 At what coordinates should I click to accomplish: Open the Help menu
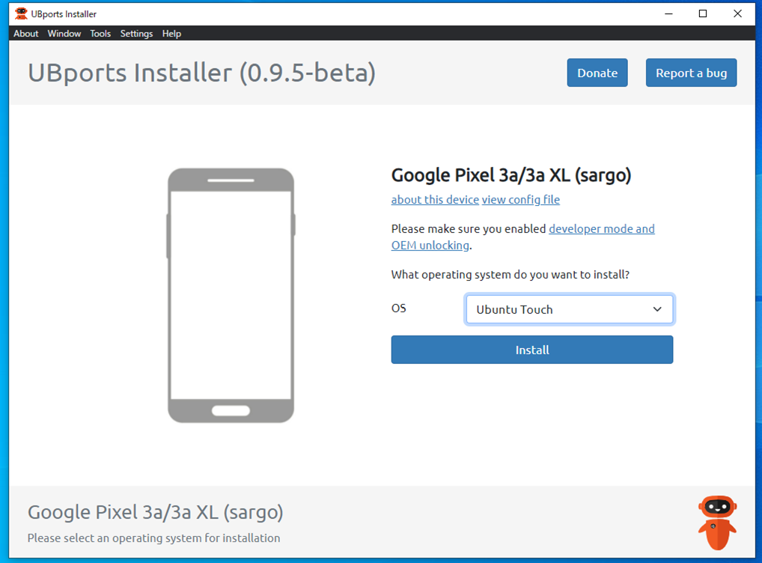coord(171,34)
